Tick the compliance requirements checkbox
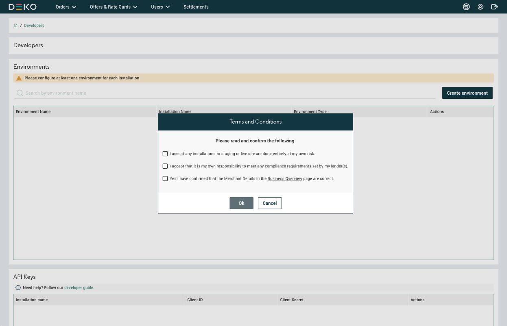Image resolution: width=507 pixels, height=326 pixels. (165, 166)
